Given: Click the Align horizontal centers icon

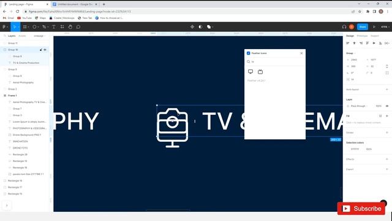Looking at the screenshot, I should [354, 43].
